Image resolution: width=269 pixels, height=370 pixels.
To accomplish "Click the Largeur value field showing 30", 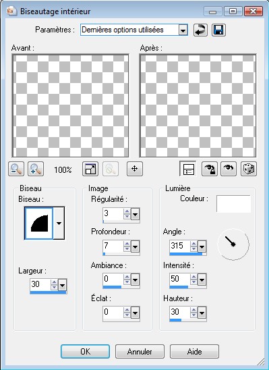I will 40,284.
